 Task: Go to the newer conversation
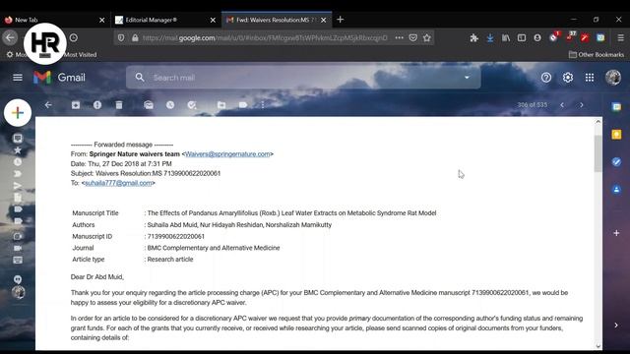point(562,105)
